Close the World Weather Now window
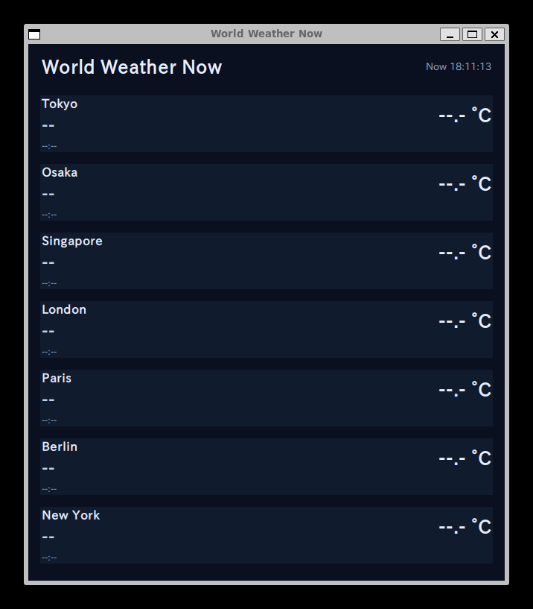Image resolution: width=533 pixels, height=609 pixels. (x=494, y=34)
